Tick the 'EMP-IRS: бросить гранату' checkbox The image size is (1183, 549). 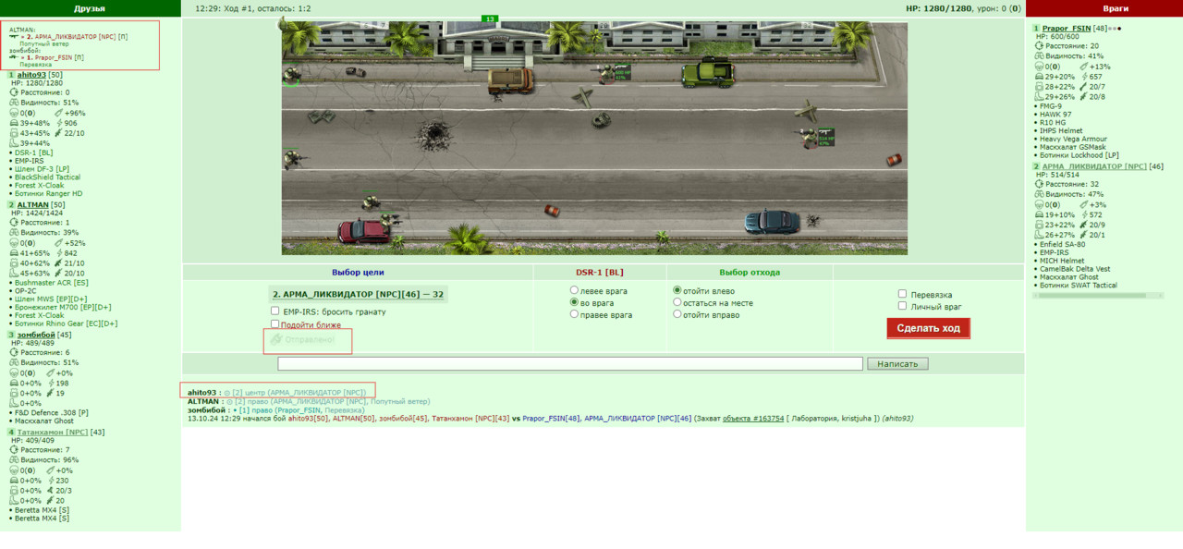[275, 311]
